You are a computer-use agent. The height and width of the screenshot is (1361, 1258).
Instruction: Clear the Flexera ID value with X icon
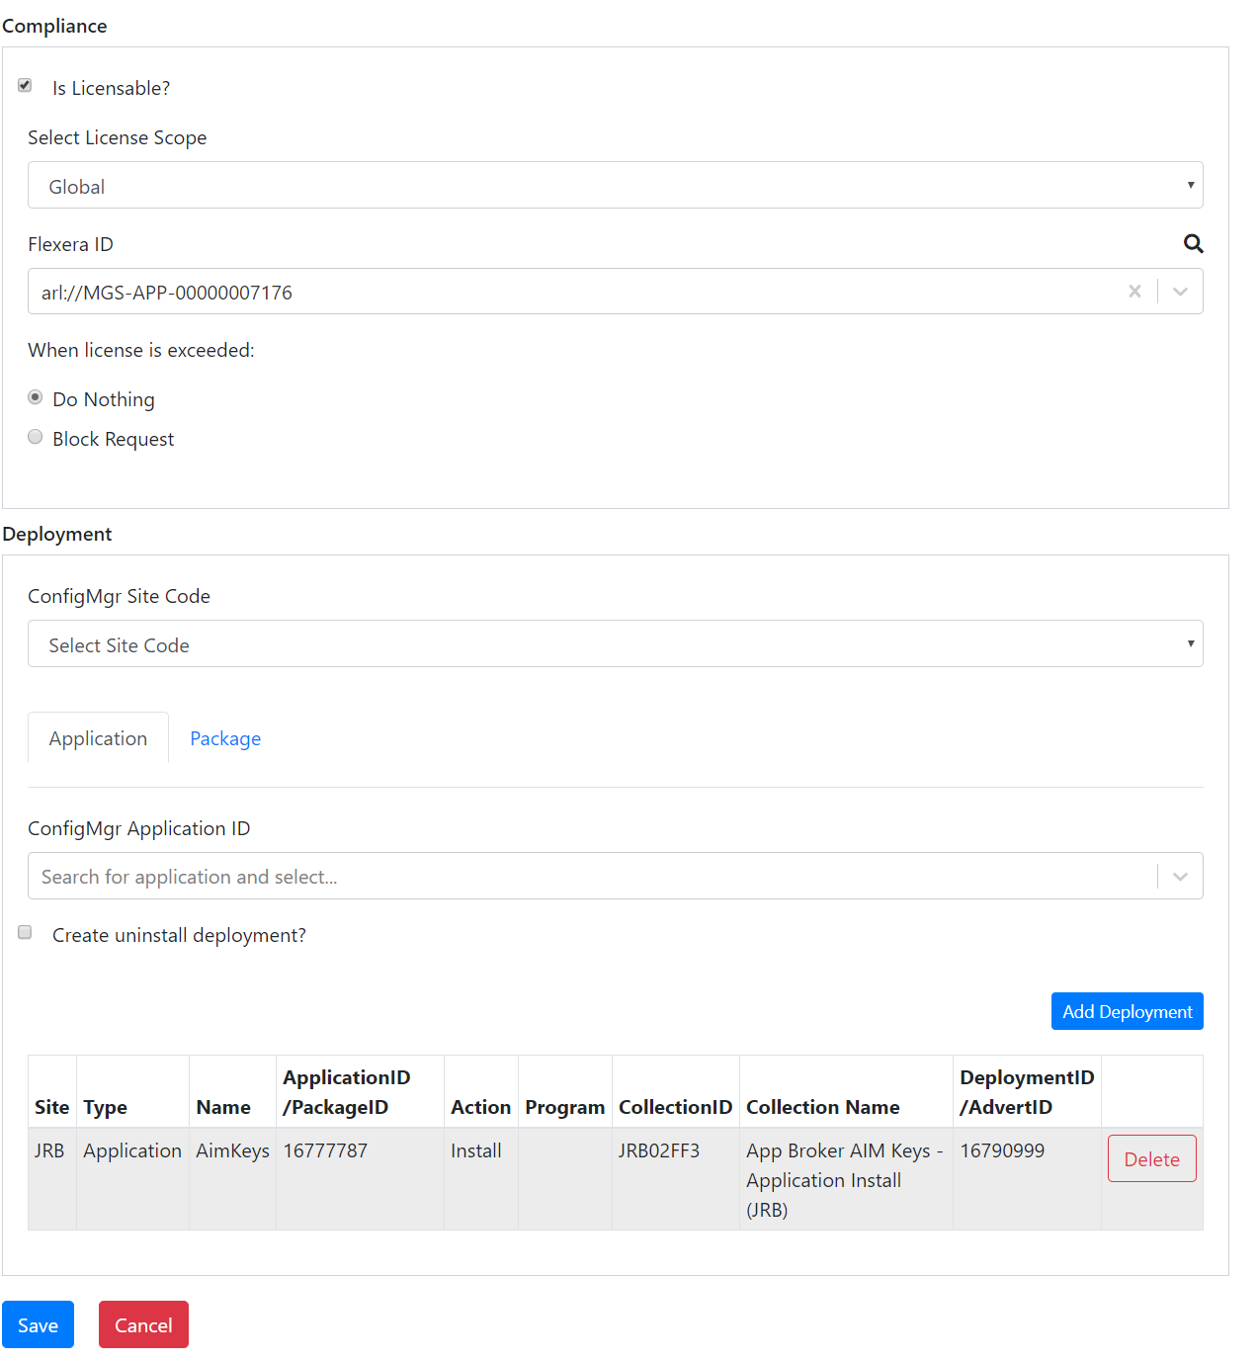click(x=1134, y=292)
